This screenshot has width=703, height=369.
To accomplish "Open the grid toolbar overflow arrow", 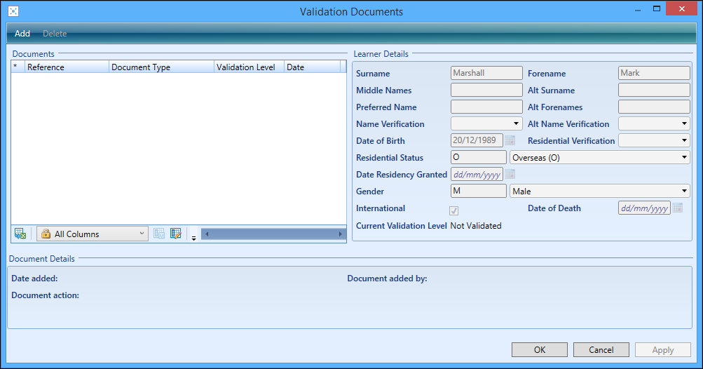I will point(193,238).
